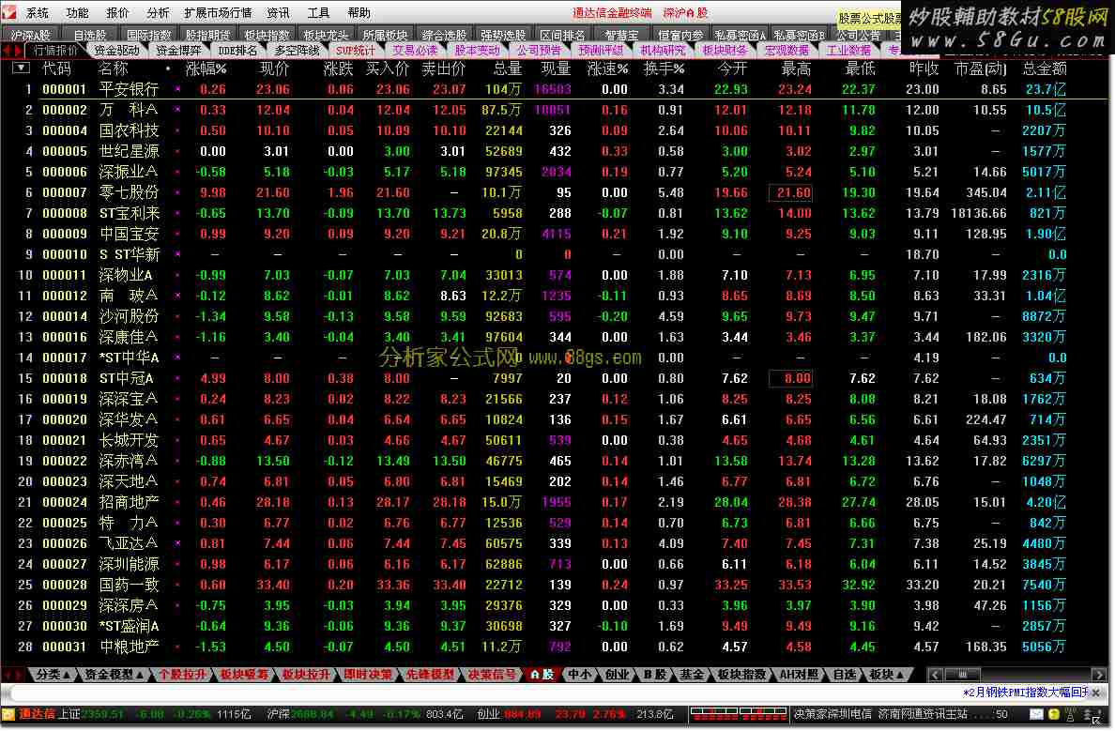Viewport: 1115px width, 731px height.
Task: Open the DDE排名 tab
Action: click(x=237, y=51)
